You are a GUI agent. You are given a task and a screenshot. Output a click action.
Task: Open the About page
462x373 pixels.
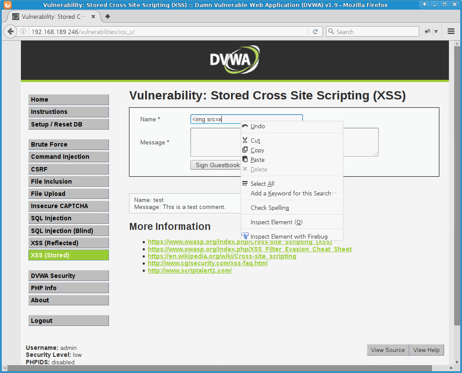pyautogui.click(x=68, y=300)
